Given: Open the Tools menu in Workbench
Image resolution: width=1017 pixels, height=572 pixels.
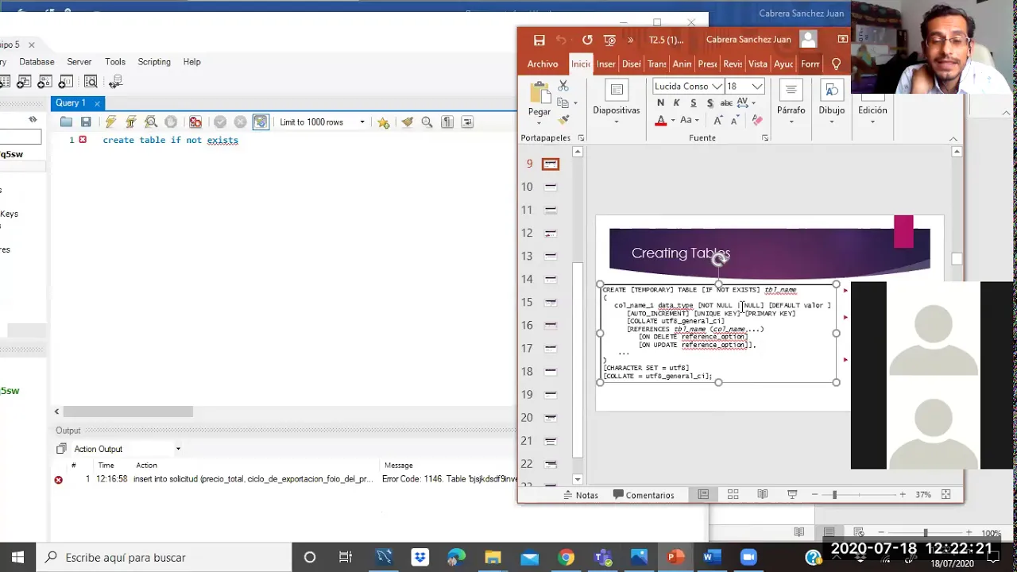Looking at the screenshot, I should pyautogui.click(x=115, y=61).
